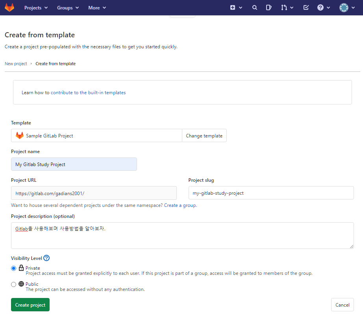Select the Private visibility radio button
363x318 pixels.
click(x=13, y=268)
